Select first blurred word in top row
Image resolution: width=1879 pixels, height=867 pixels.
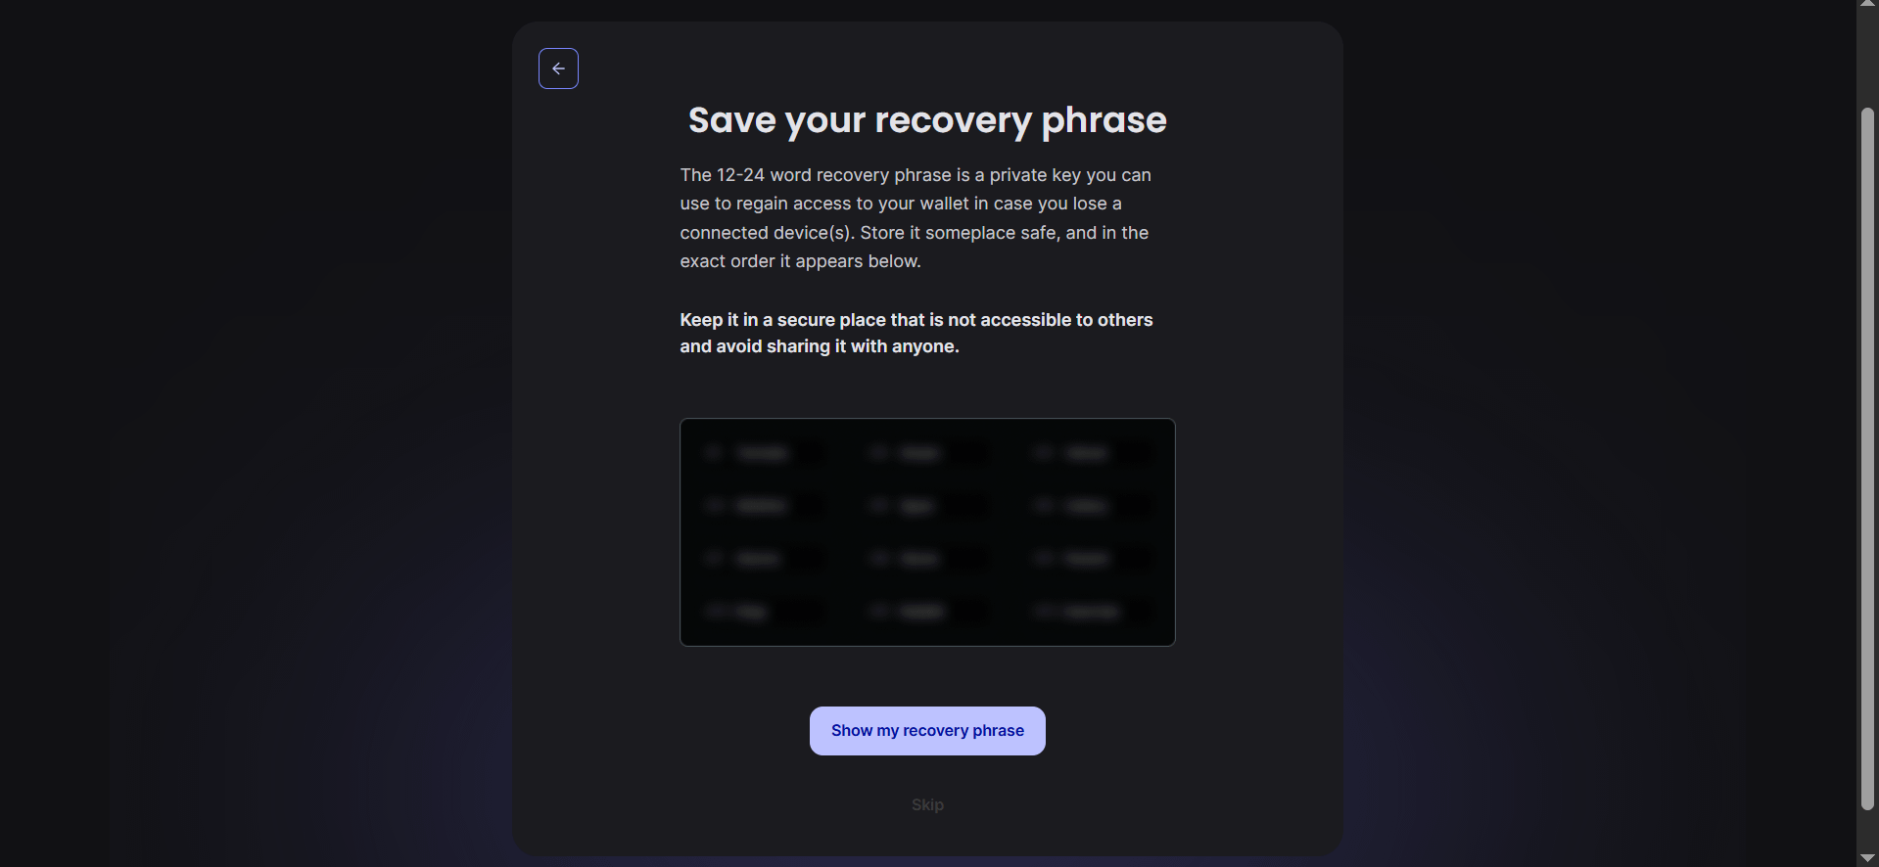(x=763, y=453)
